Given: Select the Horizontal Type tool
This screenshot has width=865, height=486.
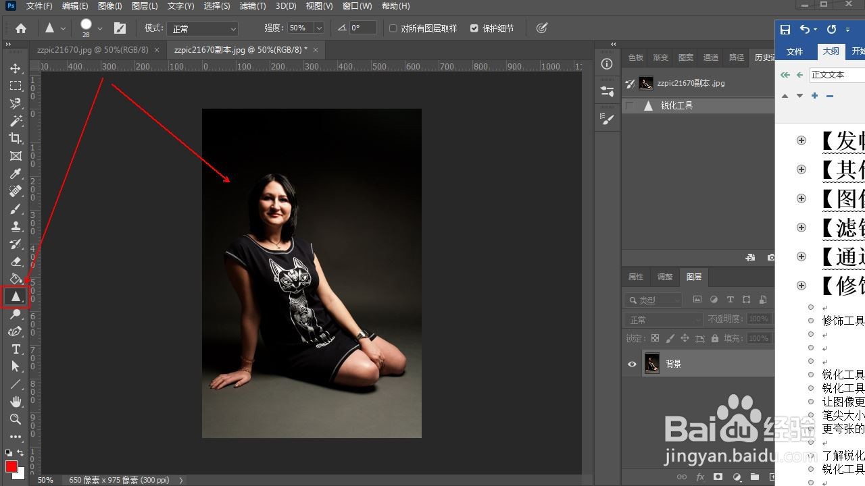Looking at the screenshot, I should pos(16,349).
